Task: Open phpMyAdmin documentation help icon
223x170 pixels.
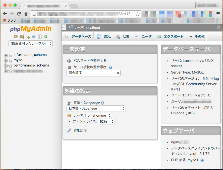Action: coord(34,37)
